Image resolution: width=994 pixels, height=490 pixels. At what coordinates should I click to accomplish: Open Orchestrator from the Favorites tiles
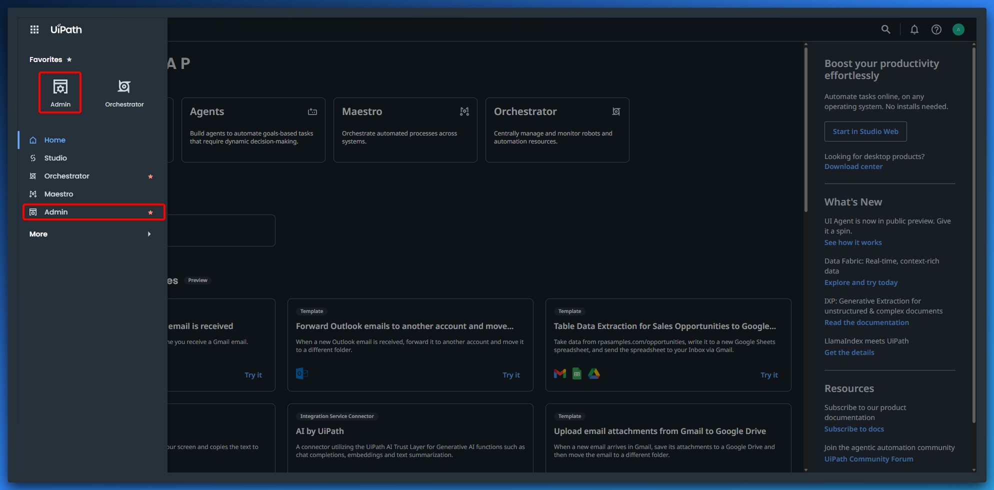124,93
